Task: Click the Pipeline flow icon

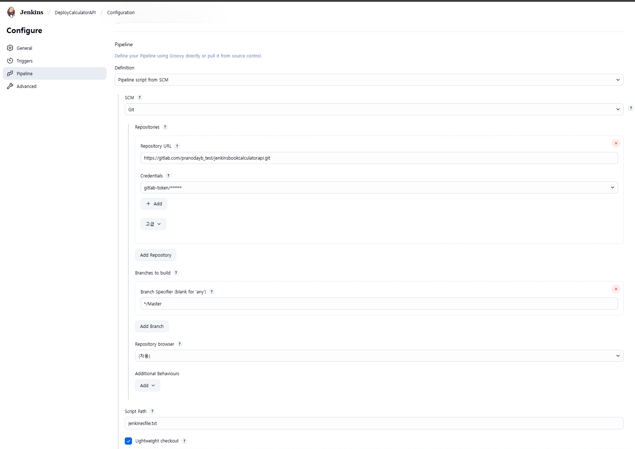Action: point(10,73)
